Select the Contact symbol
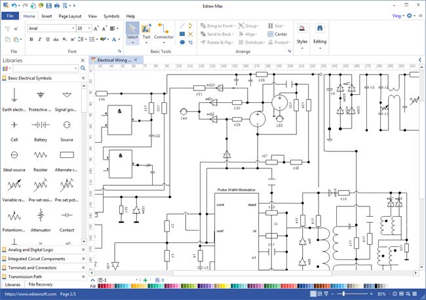 coord(67,216)
